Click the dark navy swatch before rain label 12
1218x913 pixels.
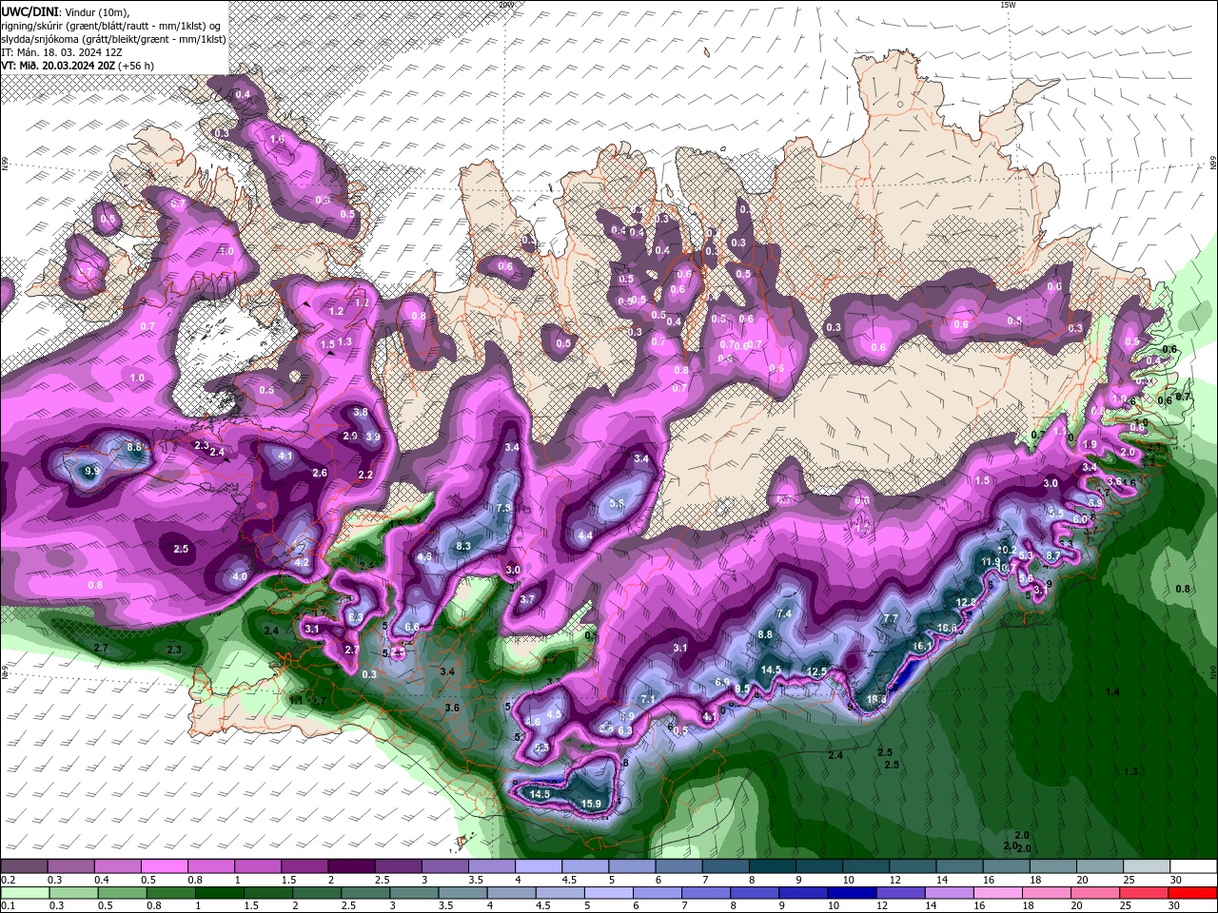point(850,893)
